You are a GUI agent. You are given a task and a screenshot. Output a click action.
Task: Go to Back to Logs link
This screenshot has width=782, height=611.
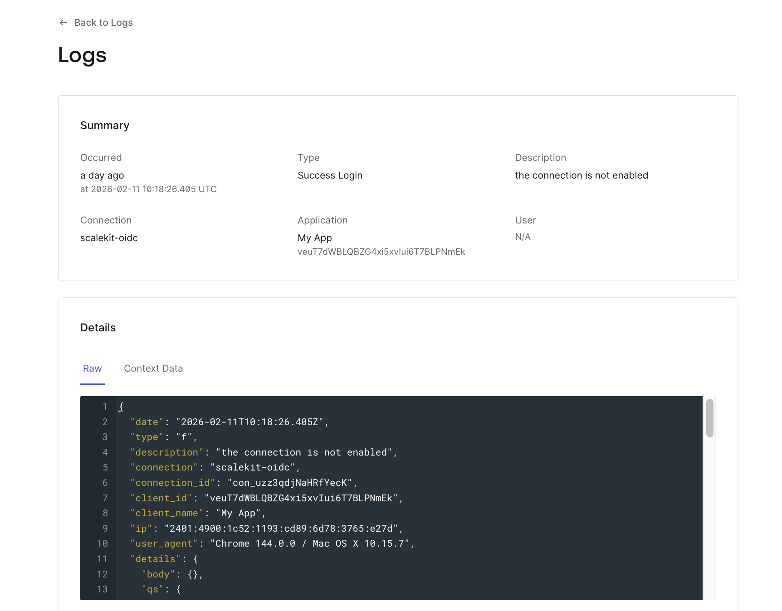pos(96,23)
